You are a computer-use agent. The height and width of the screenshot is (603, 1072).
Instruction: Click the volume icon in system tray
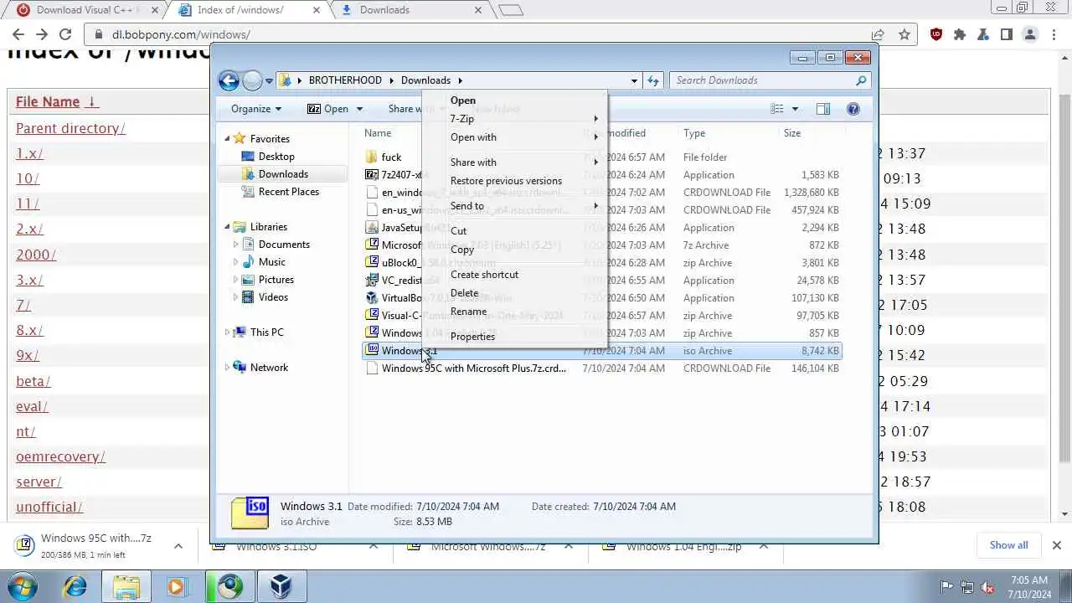[x=987, y=587]
